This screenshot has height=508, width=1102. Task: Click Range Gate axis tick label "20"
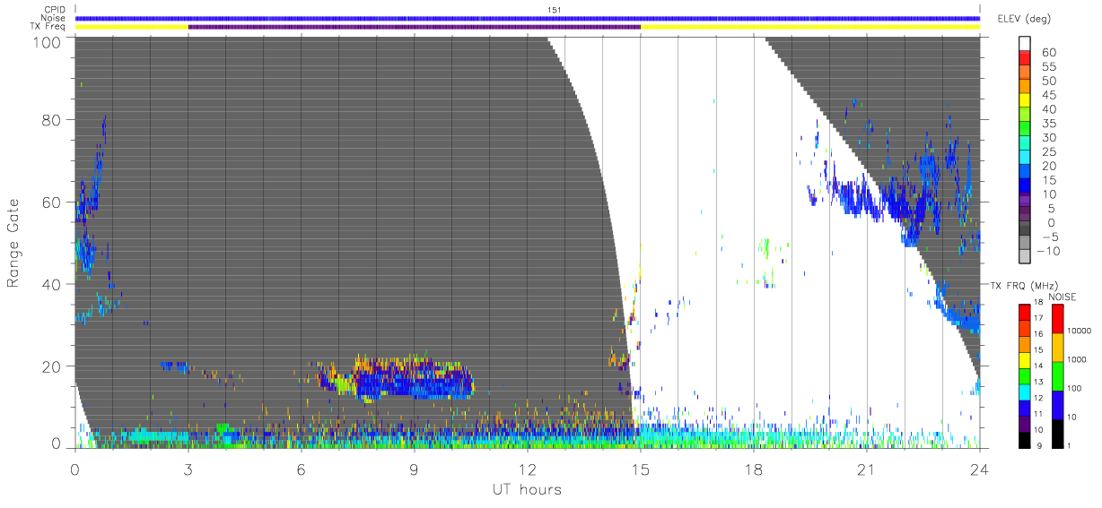(50, 366)
